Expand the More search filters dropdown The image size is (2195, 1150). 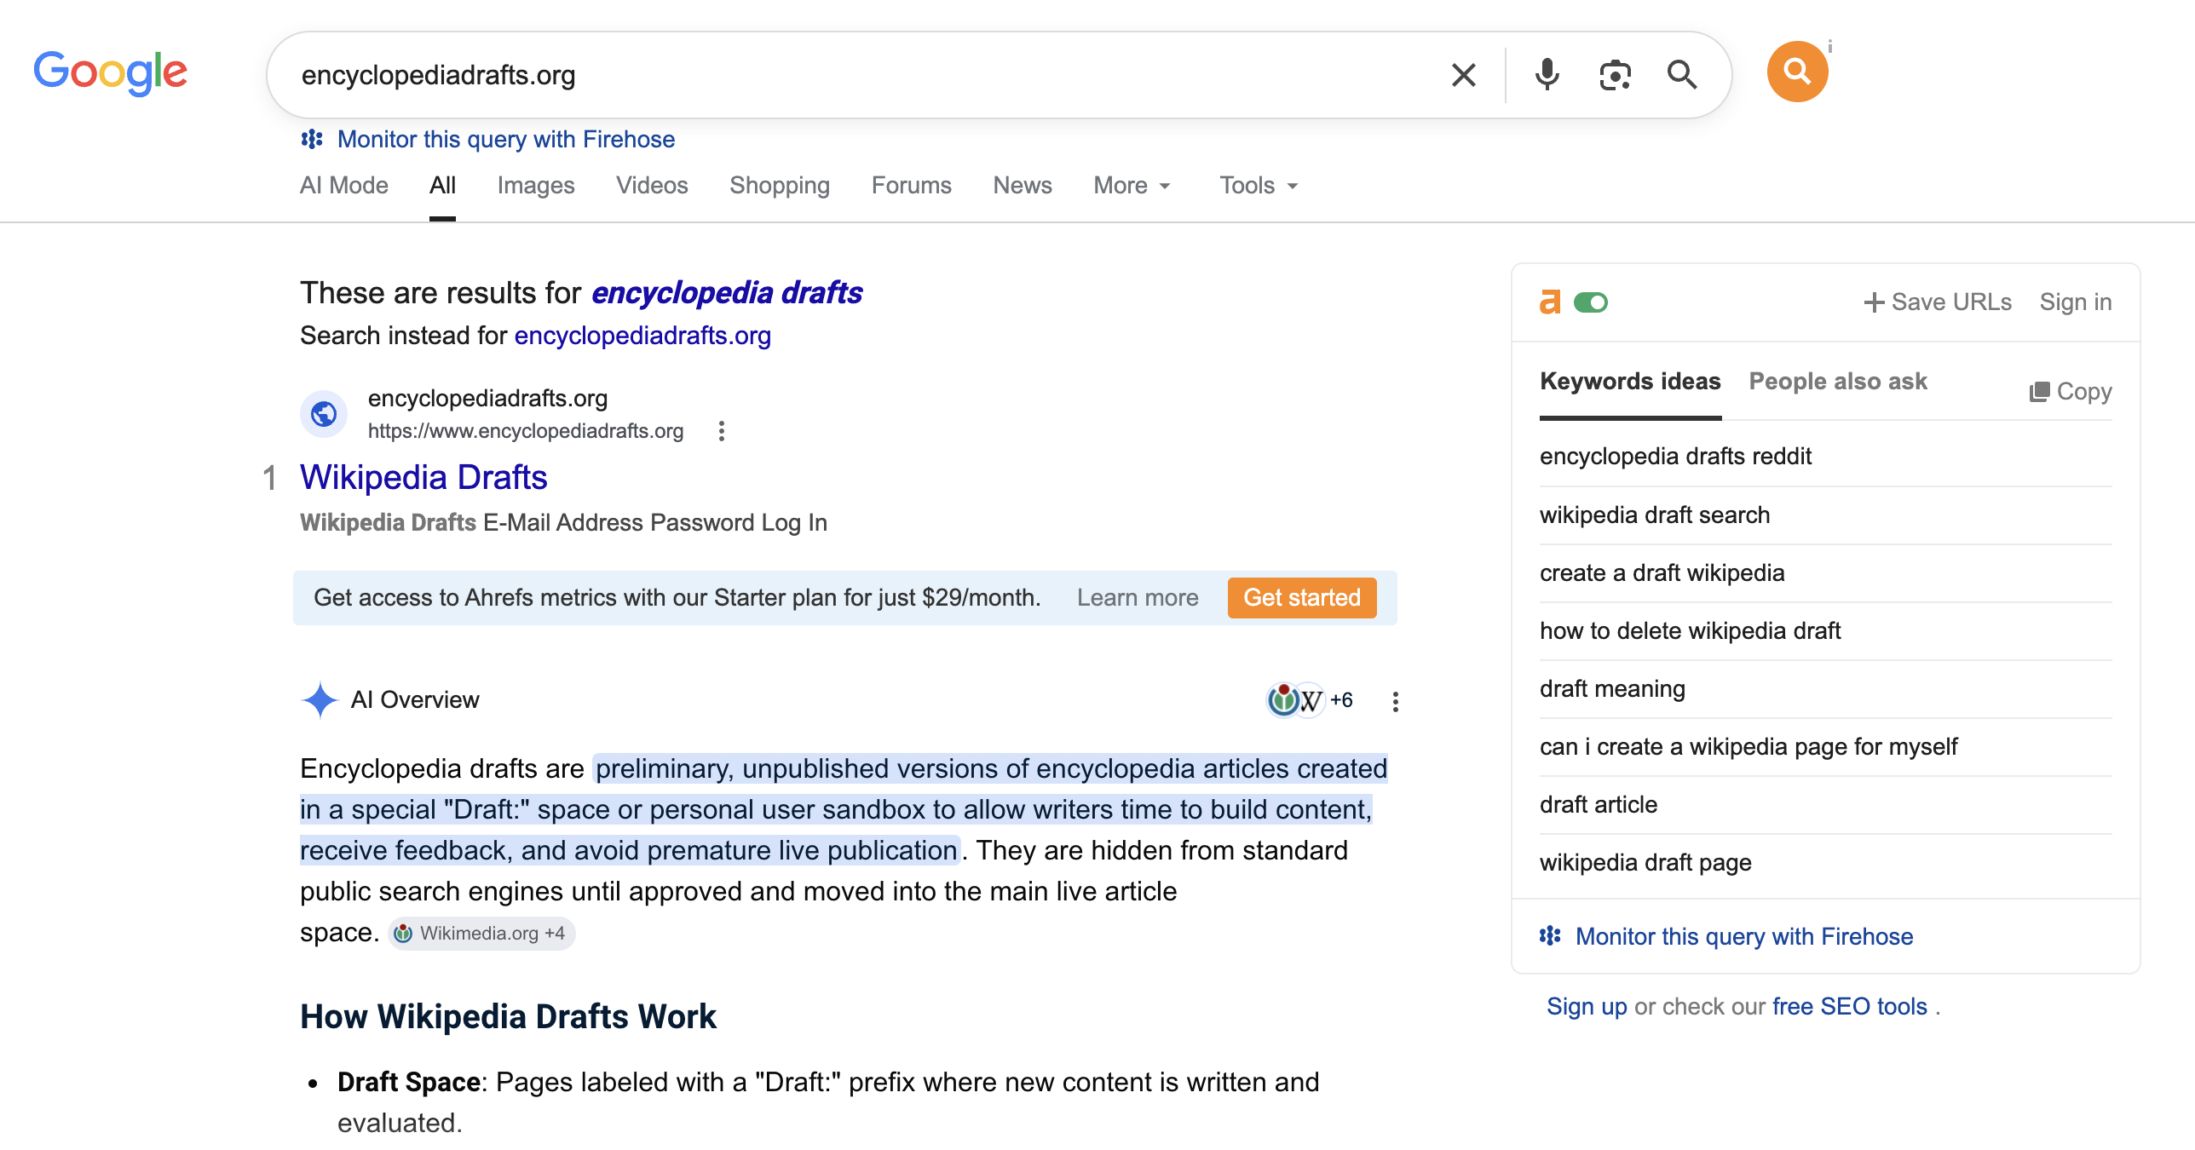1132,186
